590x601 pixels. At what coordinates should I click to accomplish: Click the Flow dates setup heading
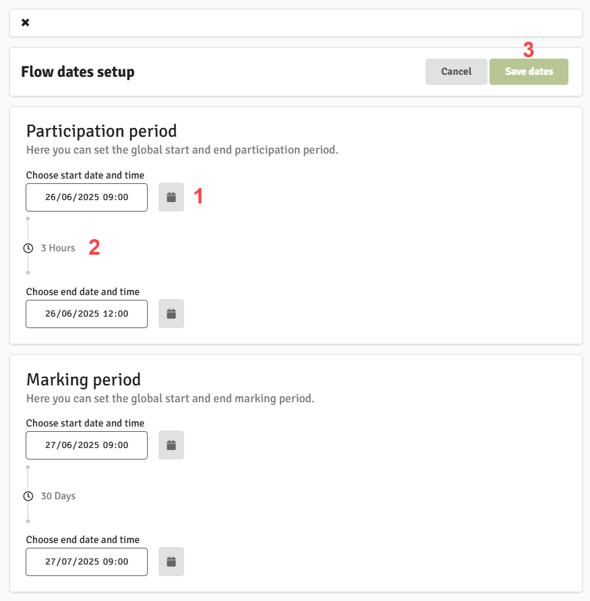click(x=78, y=71)
